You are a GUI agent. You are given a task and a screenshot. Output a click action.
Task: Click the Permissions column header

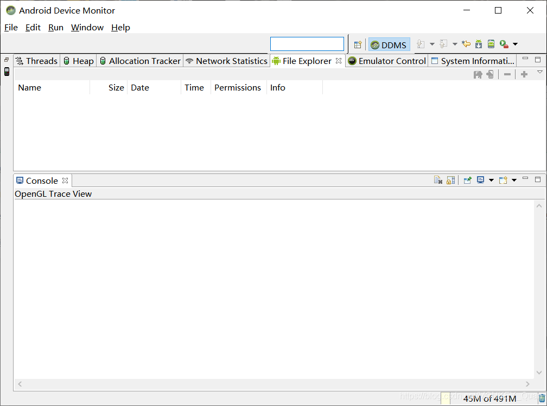[x=239, y=87]
